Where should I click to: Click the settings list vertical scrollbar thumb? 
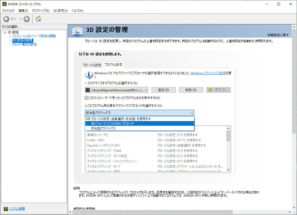pyautogui.click(x=228, y=136)
